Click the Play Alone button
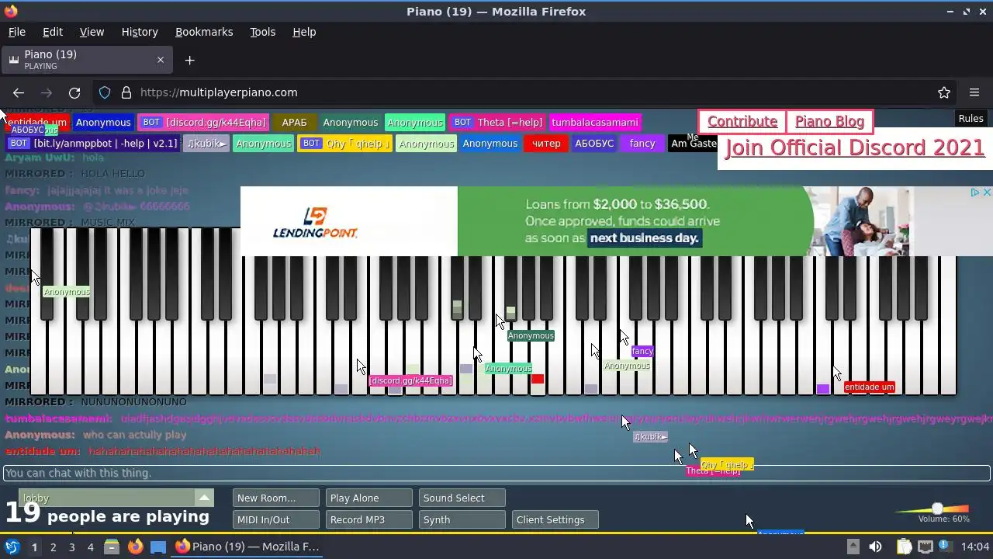This screenshot has width=993, height=559. point(368,498)
